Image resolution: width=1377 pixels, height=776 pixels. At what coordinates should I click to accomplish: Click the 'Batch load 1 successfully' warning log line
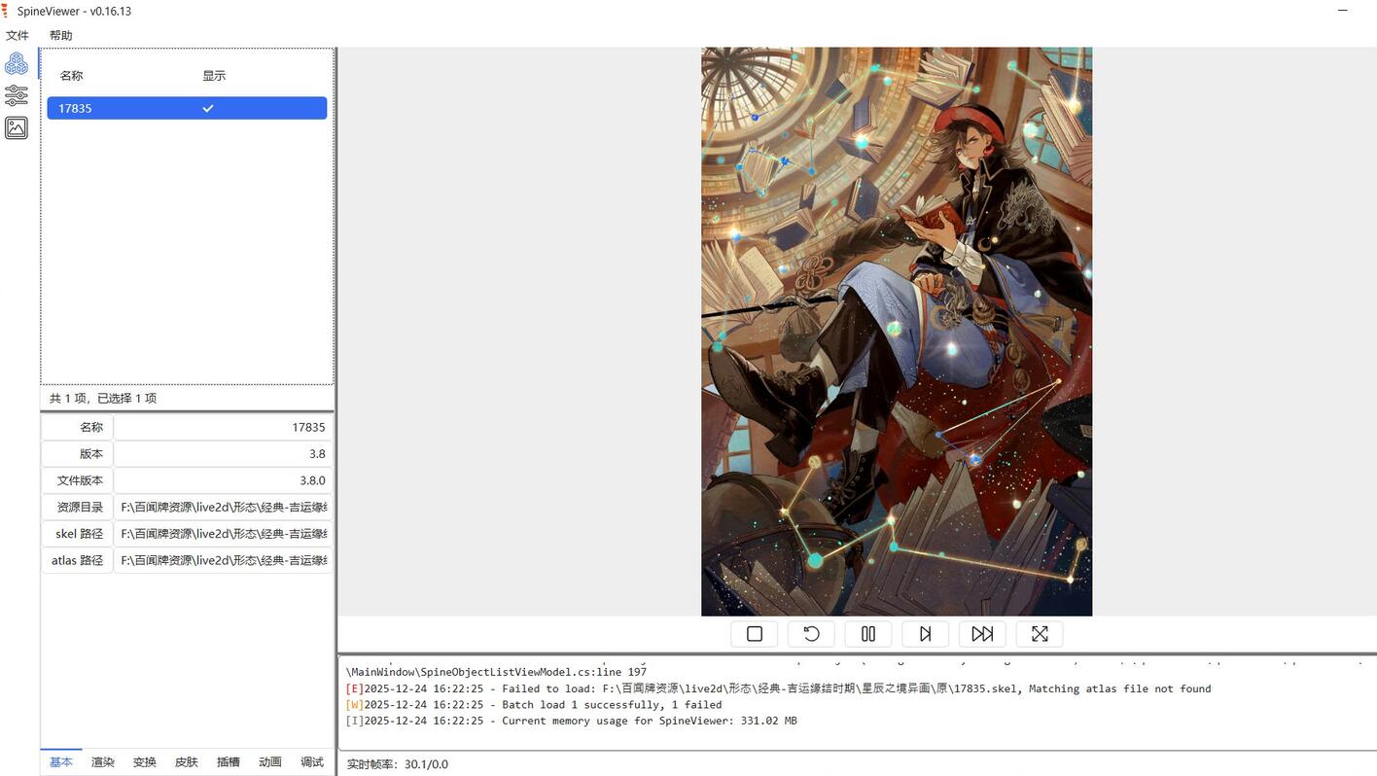(534, 705)
